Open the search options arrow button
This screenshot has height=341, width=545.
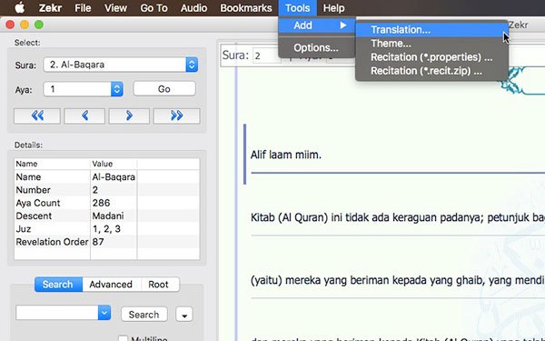click(184, 315)
